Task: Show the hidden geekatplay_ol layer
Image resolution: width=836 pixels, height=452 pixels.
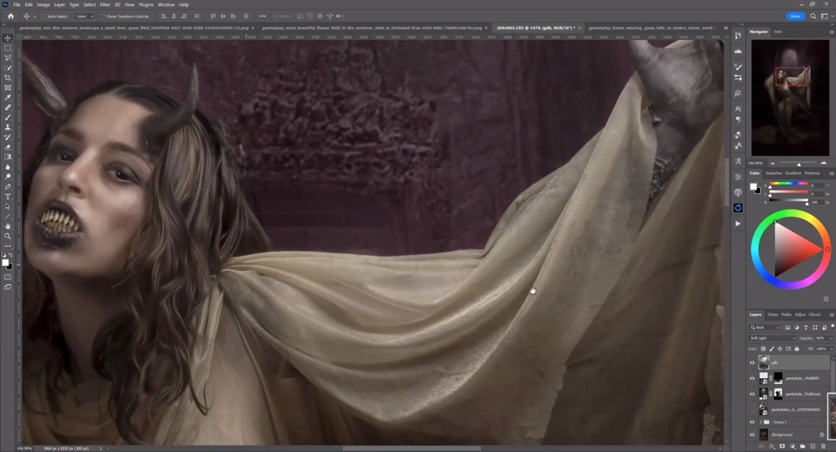Action: point(752,410)
